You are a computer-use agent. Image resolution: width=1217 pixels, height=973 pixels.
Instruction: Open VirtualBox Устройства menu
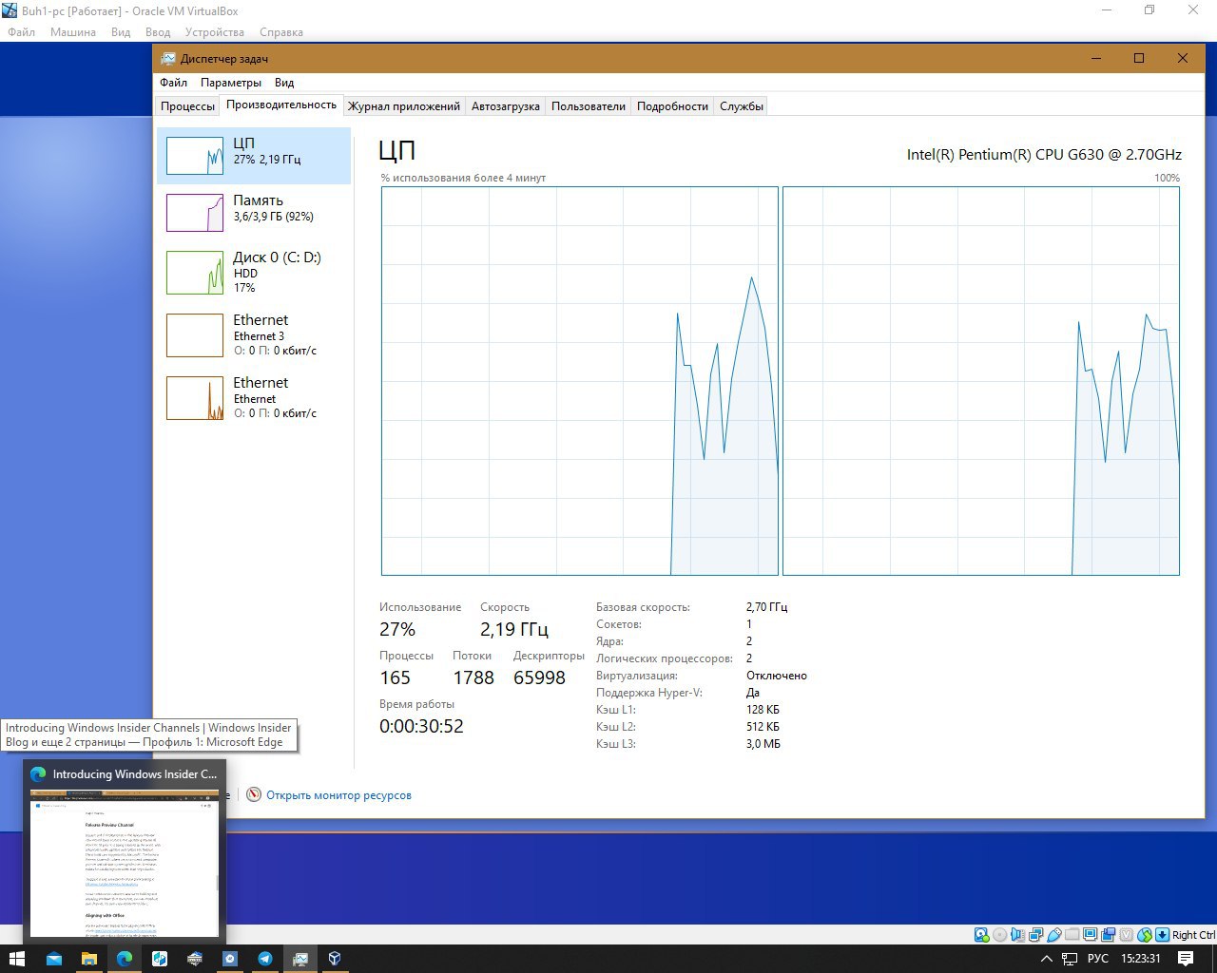pyautogui.click(x=215, y=32)
